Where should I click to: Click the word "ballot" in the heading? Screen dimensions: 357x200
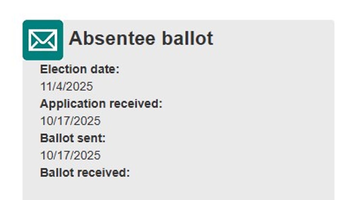[x=188, y=38]
